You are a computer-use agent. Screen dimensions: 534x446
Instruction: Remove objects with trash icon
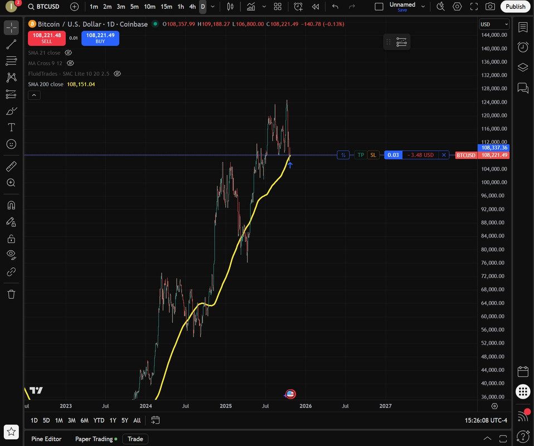coord(11,294)
